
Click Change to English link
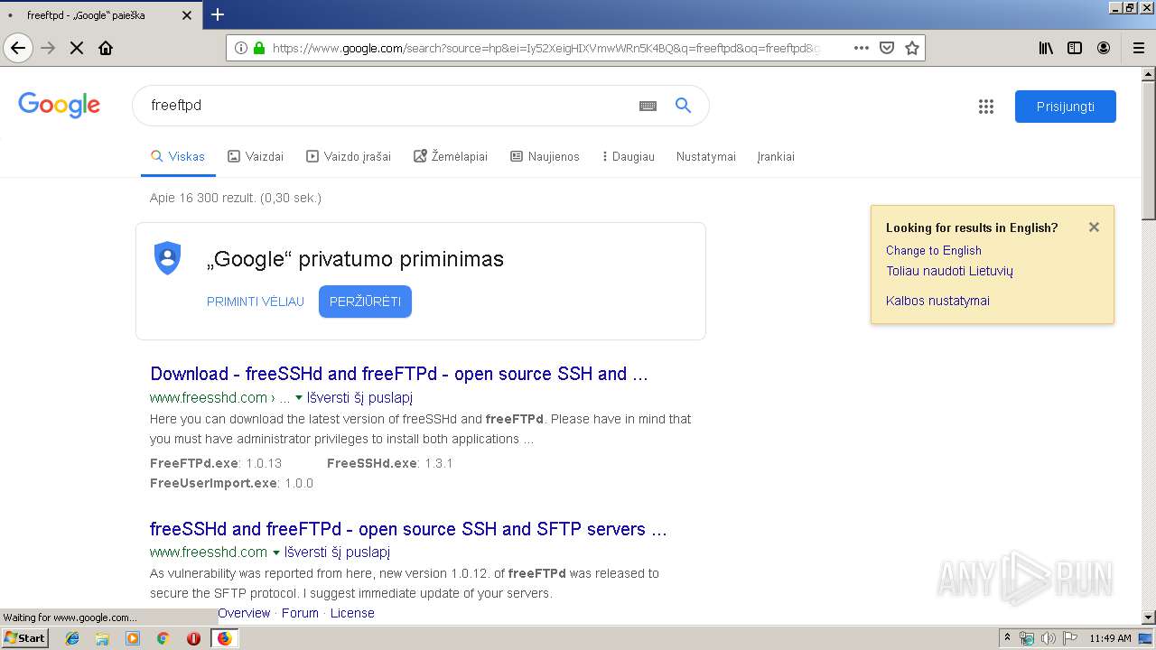(933, 250)
